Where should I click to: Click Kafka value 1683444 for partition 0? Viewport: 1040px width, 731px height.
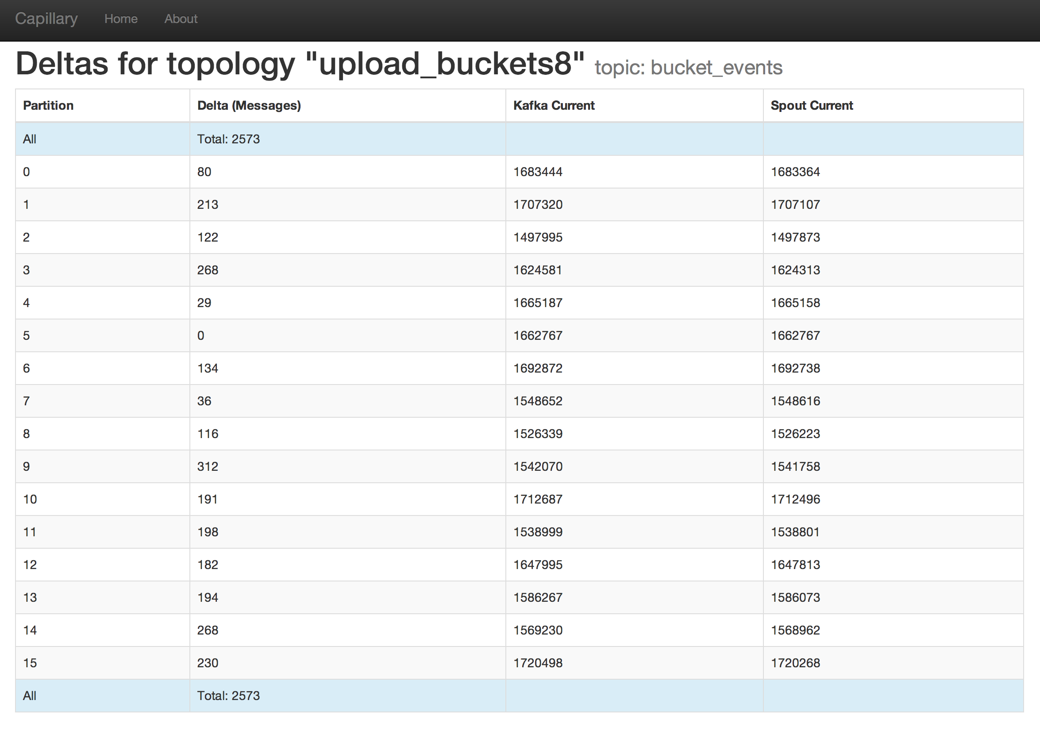click(x=538, y=172)
